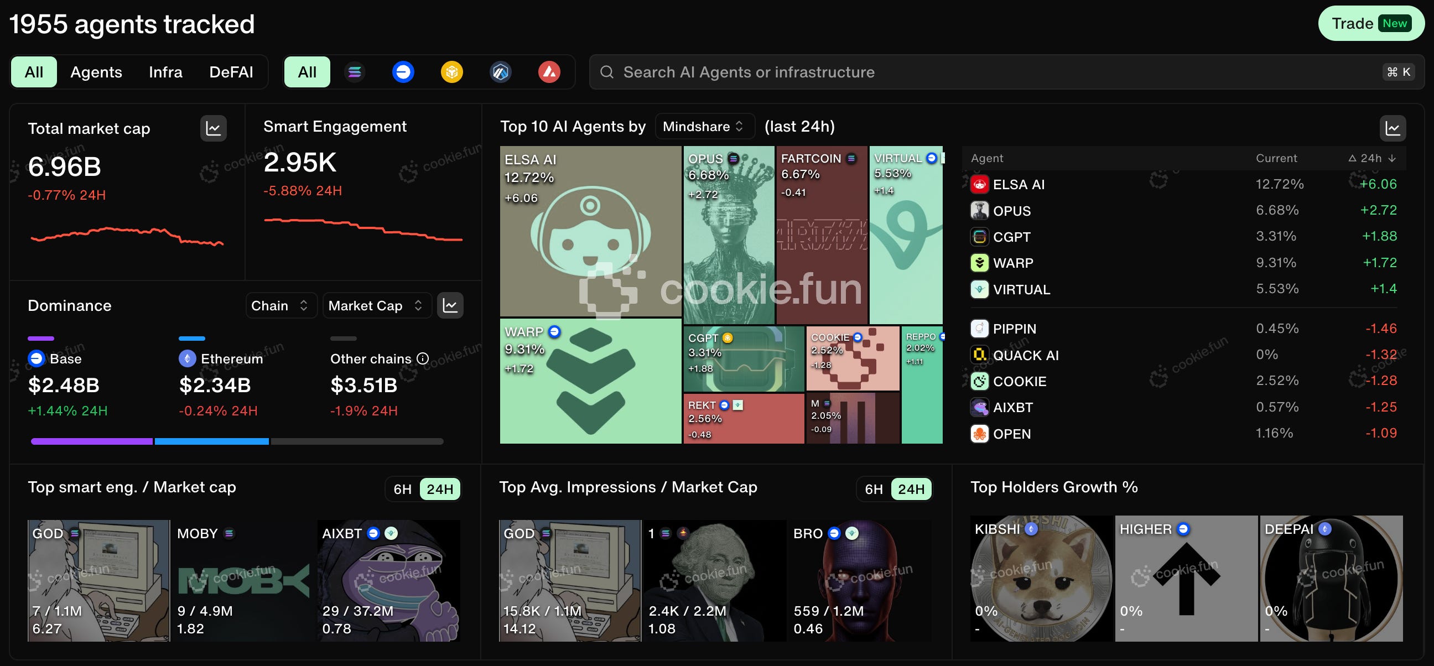Screen dimensions: 1434x666
Task: Switch to the Agents tab
Action: pos(96,72)
